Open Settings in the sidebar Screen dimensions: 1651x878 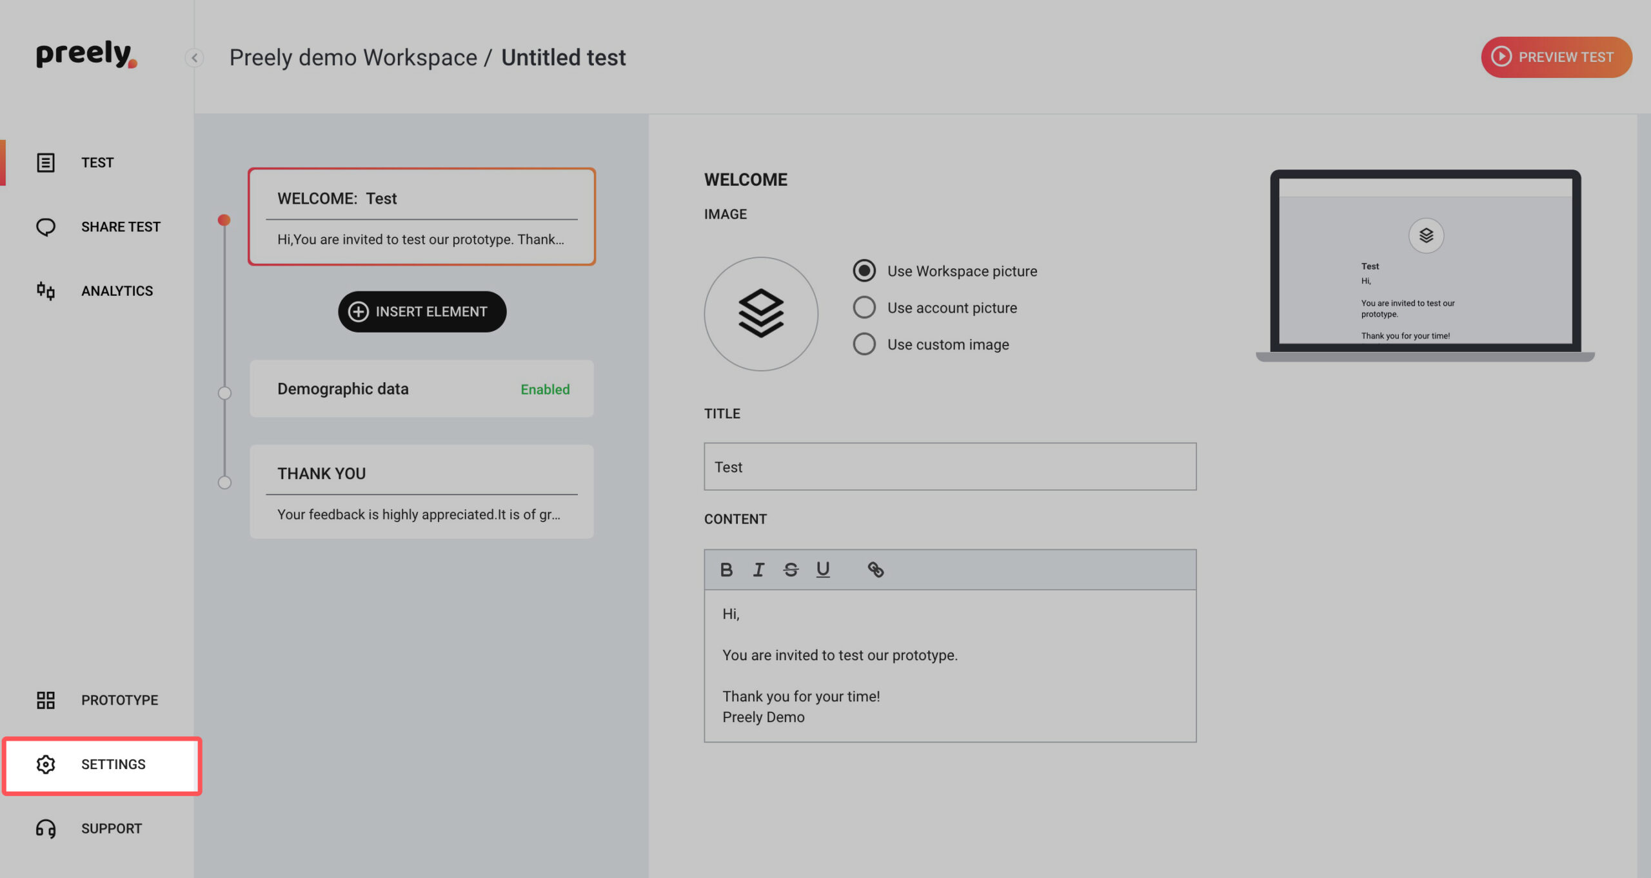tap(102, 765)
